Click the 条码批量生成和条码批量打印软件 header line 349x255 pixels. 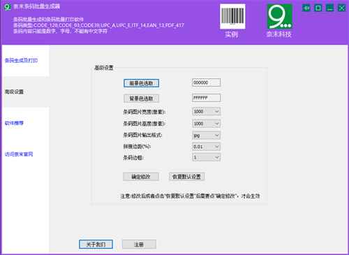(48, 20)
